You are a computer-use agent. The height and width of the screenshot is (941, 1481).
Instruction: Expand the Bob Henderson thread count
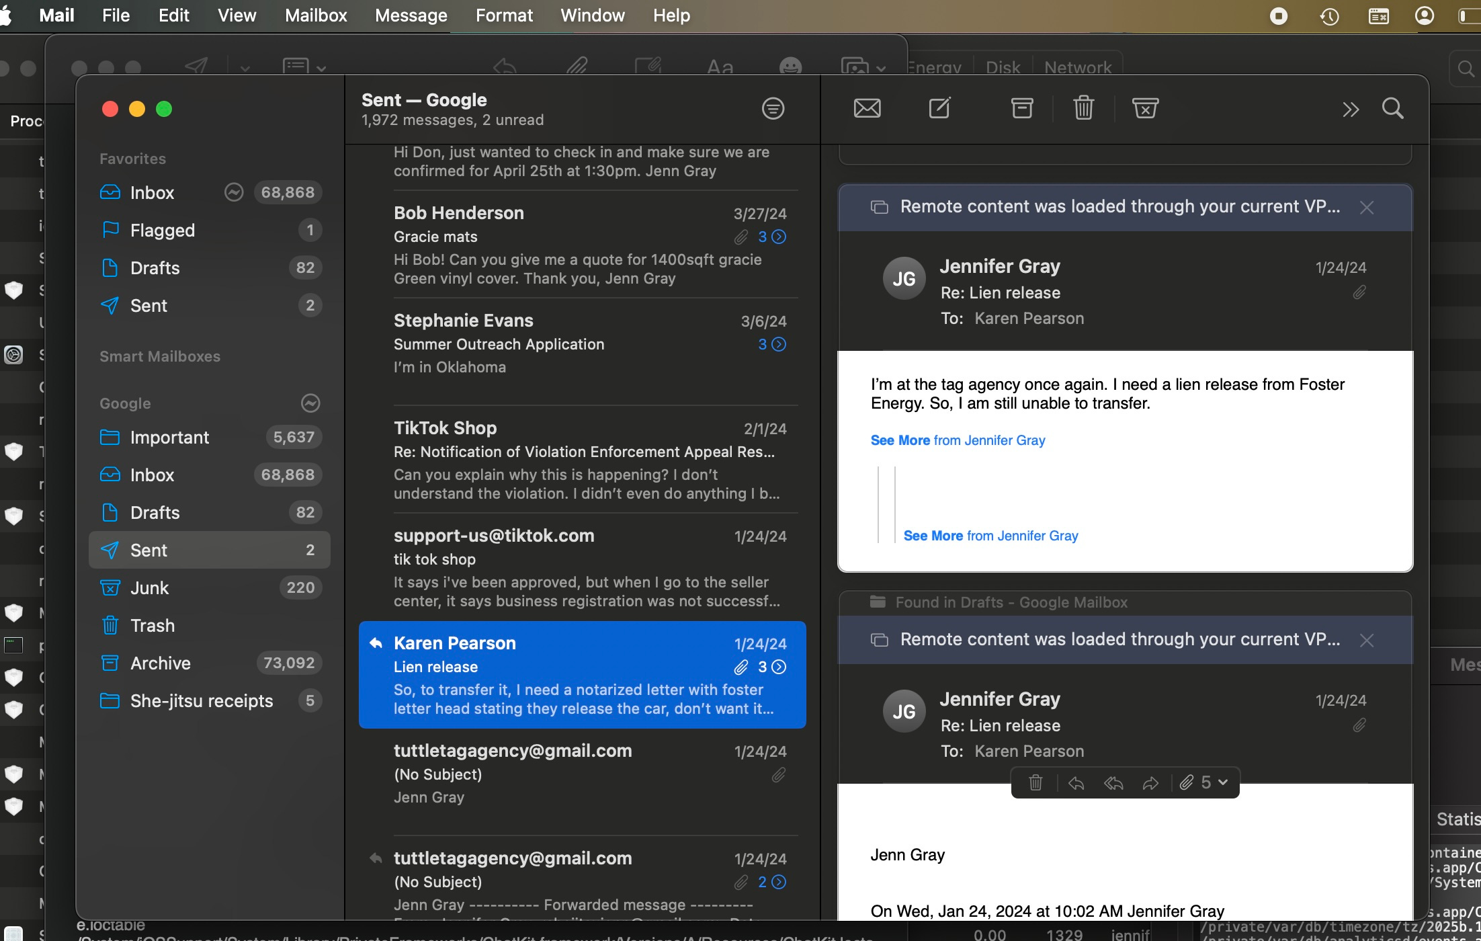(779, 237)
